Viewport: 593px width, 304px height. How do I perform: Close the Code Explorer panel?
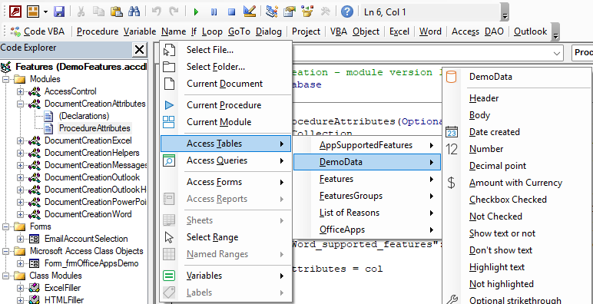tap(140, 49)
